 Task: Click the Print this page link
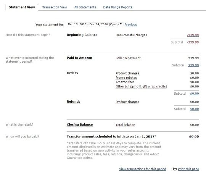click(x=188, y=169)
